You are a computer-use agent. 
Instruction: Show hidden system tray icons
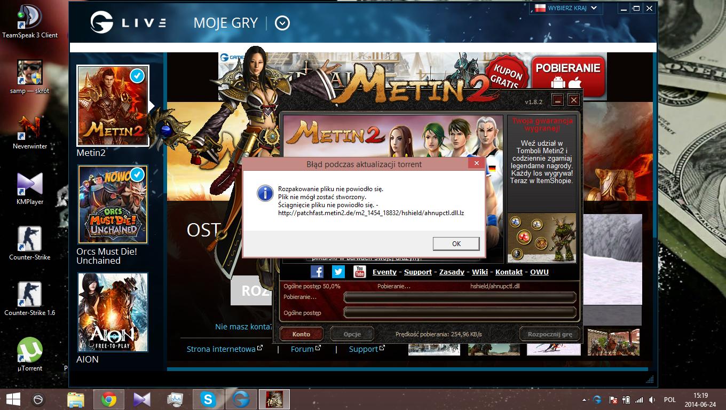pos(585,400)
